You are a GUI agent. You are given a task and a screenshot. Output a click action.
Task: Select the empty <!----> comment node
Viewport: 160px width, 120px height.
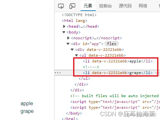point(91,67)
